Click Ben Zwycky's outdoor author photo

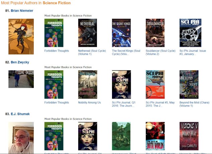coord(21,79)
